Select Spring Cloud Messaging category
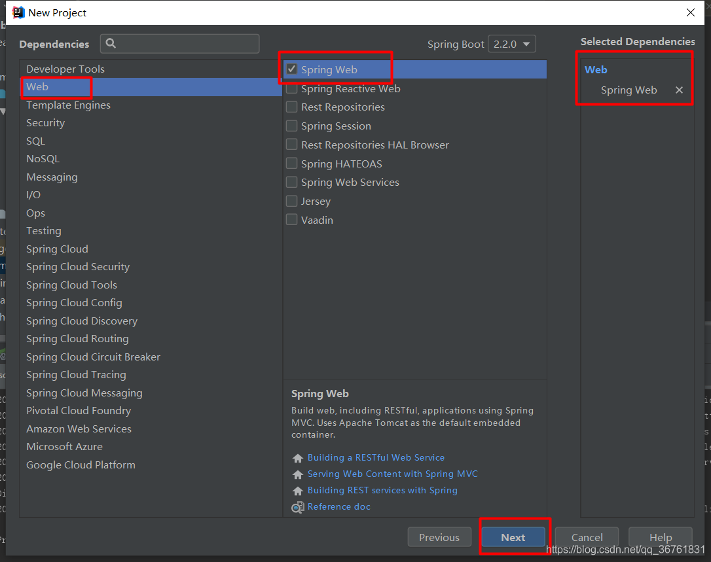 tap(151, 393)
